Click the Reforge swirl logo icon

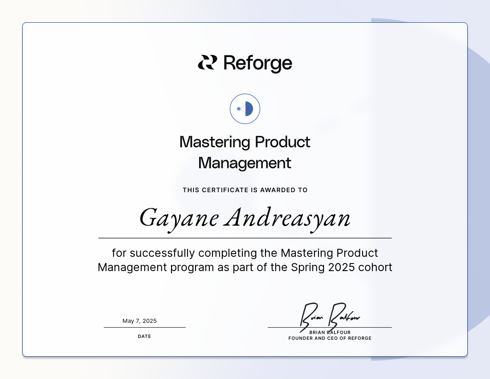point(207,62)
